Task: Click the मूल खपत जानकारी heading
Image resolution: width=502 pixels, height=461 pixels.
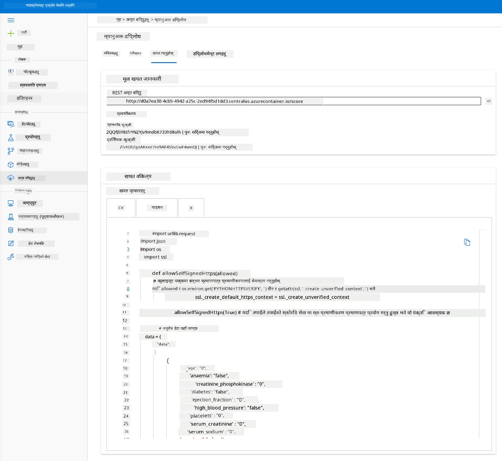Action: click(x=142, y=79)
